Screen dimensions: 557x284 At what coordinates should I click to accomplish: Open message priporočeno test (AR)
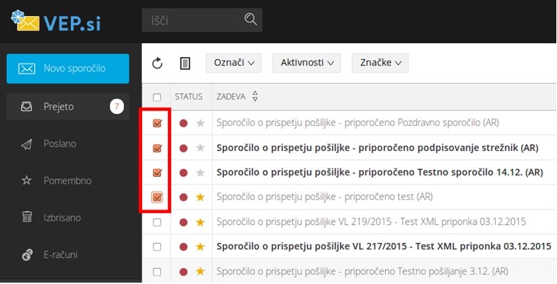(x=324, y=197)
